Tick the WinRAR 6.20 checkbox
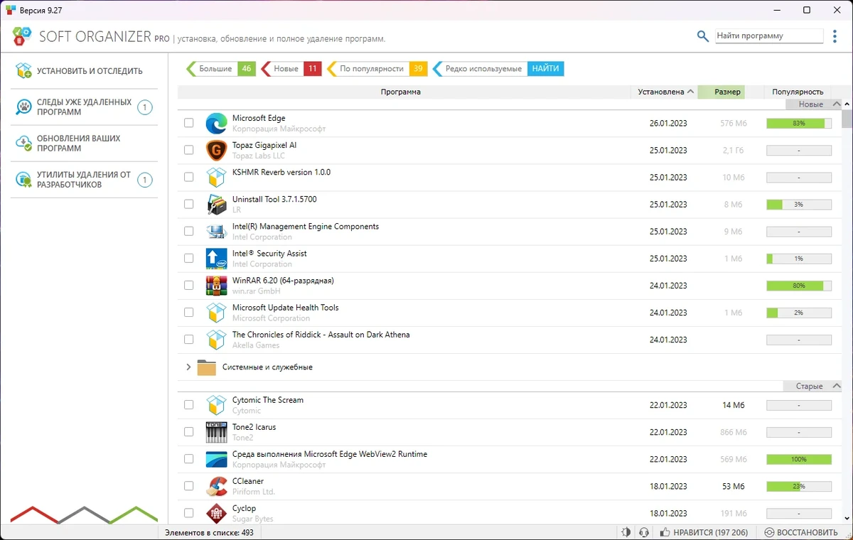The height and width of the screenshot is (540, 853). point(188,285)
